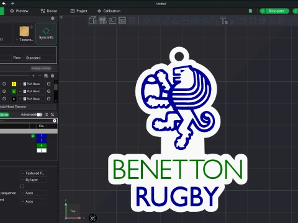
Task: Click the minus icon to remove filament
Action: click(x=40, y=76)
